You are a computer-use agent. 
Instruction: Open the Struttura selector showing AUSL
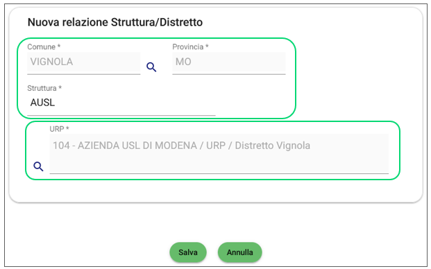point(121,104)
